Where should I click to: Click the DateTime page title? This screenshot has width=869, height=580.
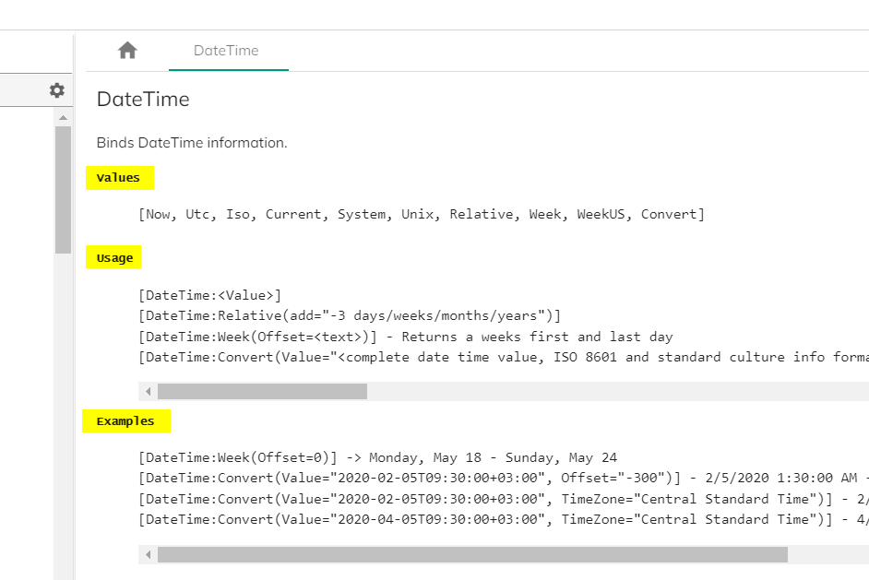coord(143,100)
